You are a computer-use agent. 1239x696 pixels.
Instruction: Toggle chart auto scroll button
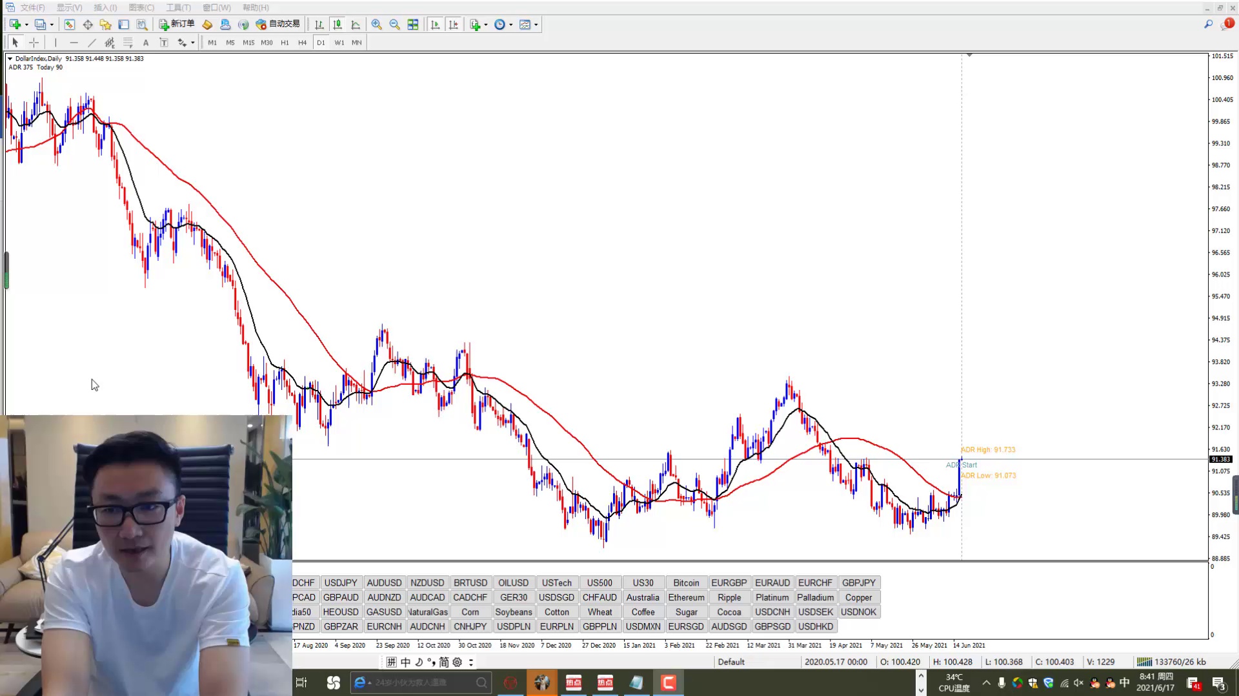point(436,25)
